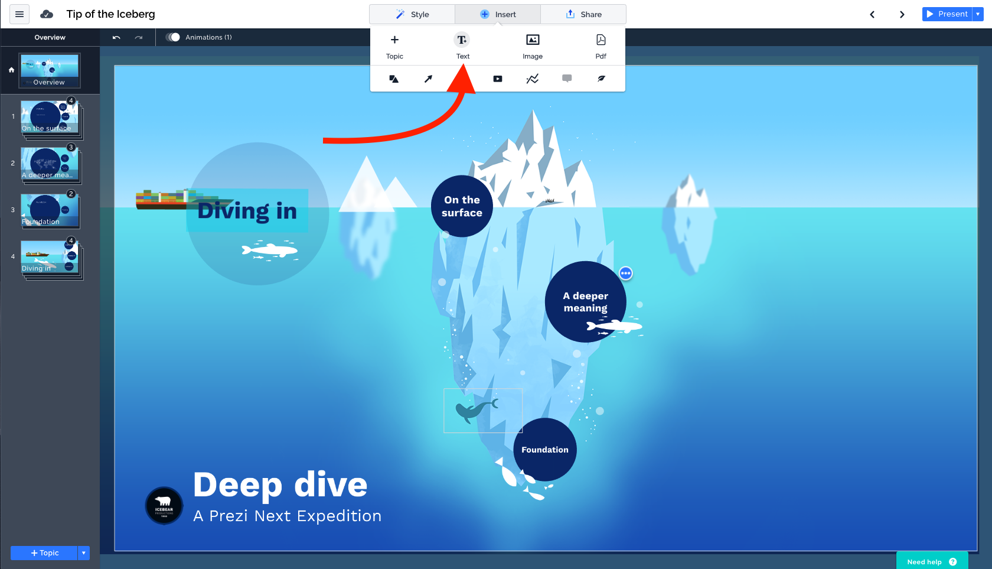Image resolution: width=992 pixels, height=569 pixels.
Task: Expand the Present button dropdown arrow
Action: tap(978, 14)
